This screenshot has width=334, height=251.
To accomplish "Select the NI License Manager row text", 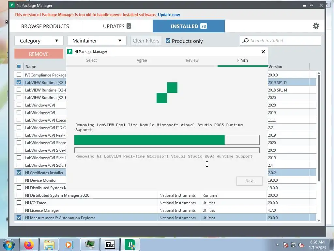I will click(x=42, y=210).
